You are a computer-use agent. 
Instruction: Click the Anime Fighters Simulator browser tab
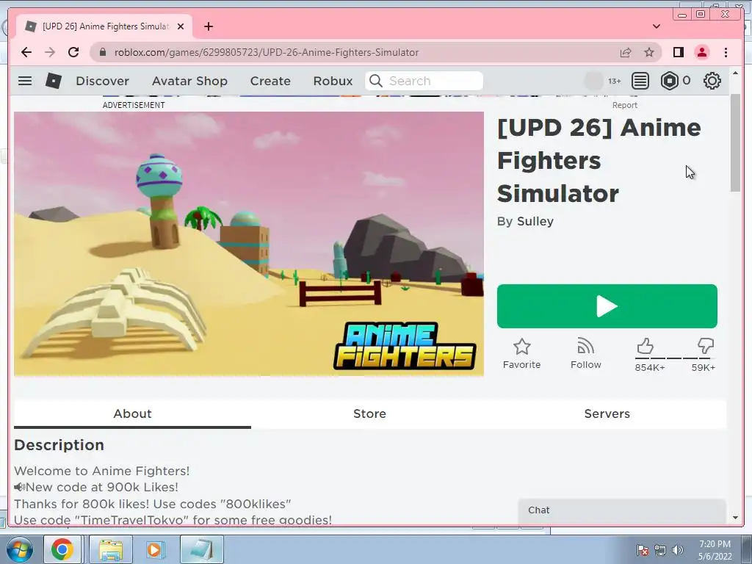coord(104,26)
